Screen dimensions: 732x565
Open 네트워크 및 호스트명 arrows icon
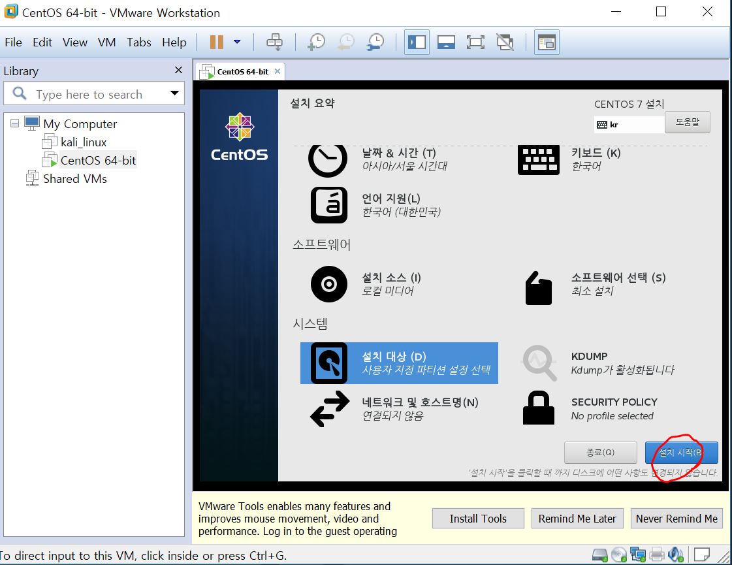(330, 409)
